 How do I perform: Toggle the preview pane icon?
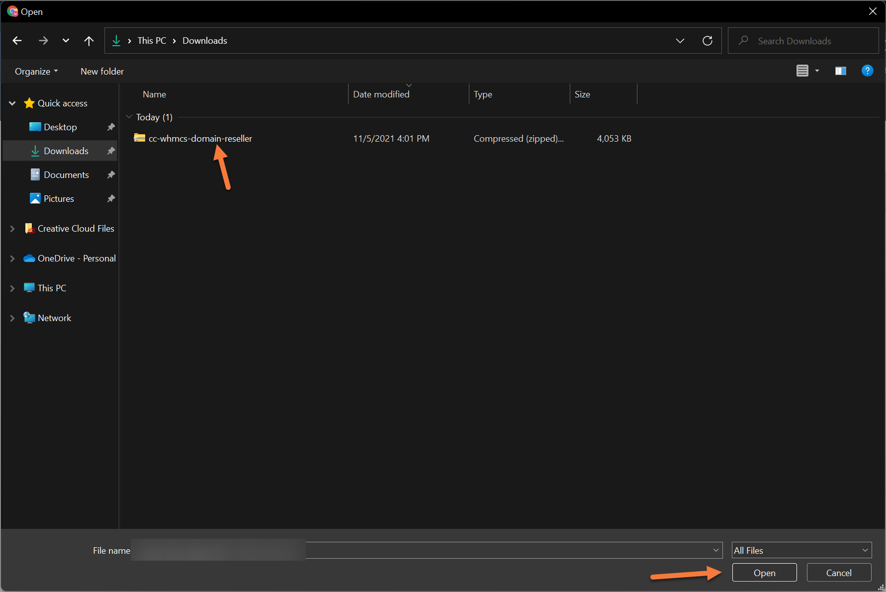pos(840,71)
